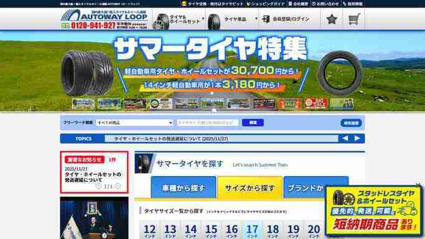Choose 17 inch tire size

252,230
